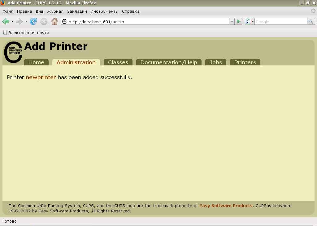Switch to the Home tab
Screen dimensions: 317x226
pos(36,62)
